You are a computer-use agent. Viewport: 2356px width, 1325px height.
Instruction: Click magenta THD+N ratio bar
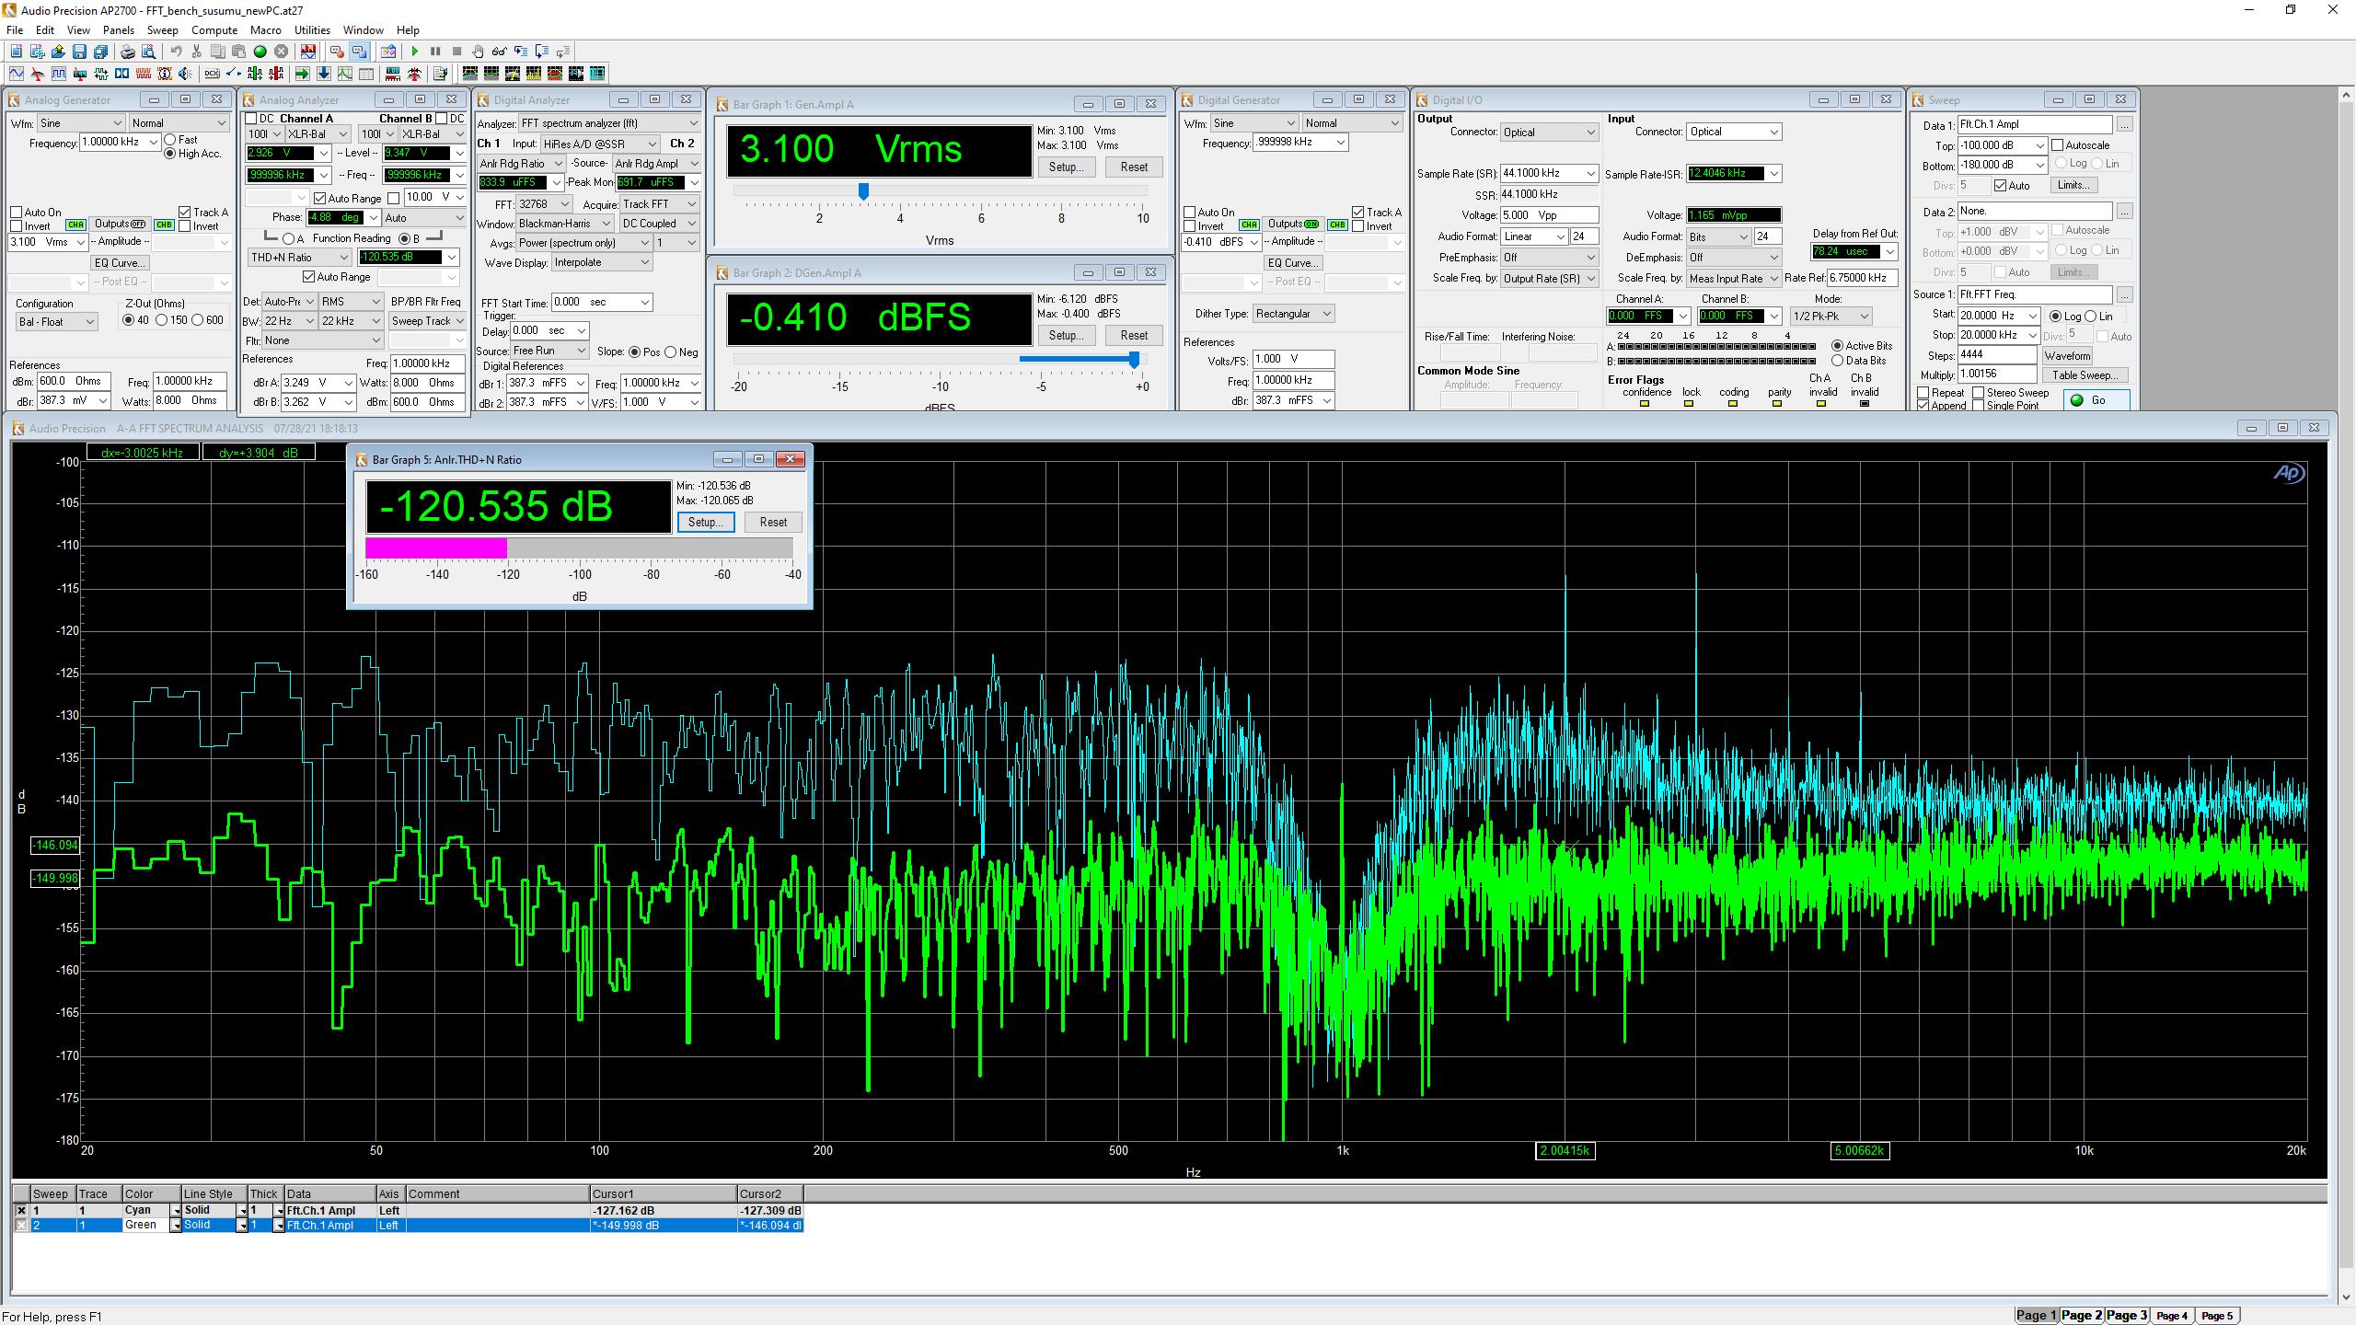[436, 548]
